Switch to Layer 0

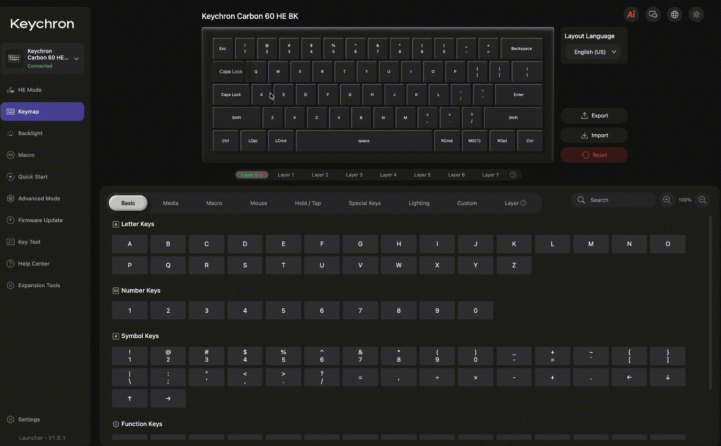(x=252, y=175)
